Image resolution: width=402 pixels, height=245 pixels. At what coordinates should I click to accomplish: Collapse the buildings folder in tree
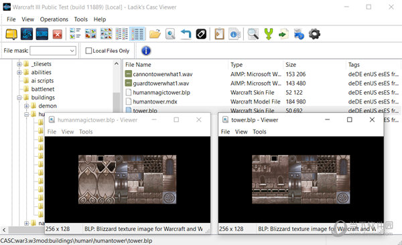(19, 97)
